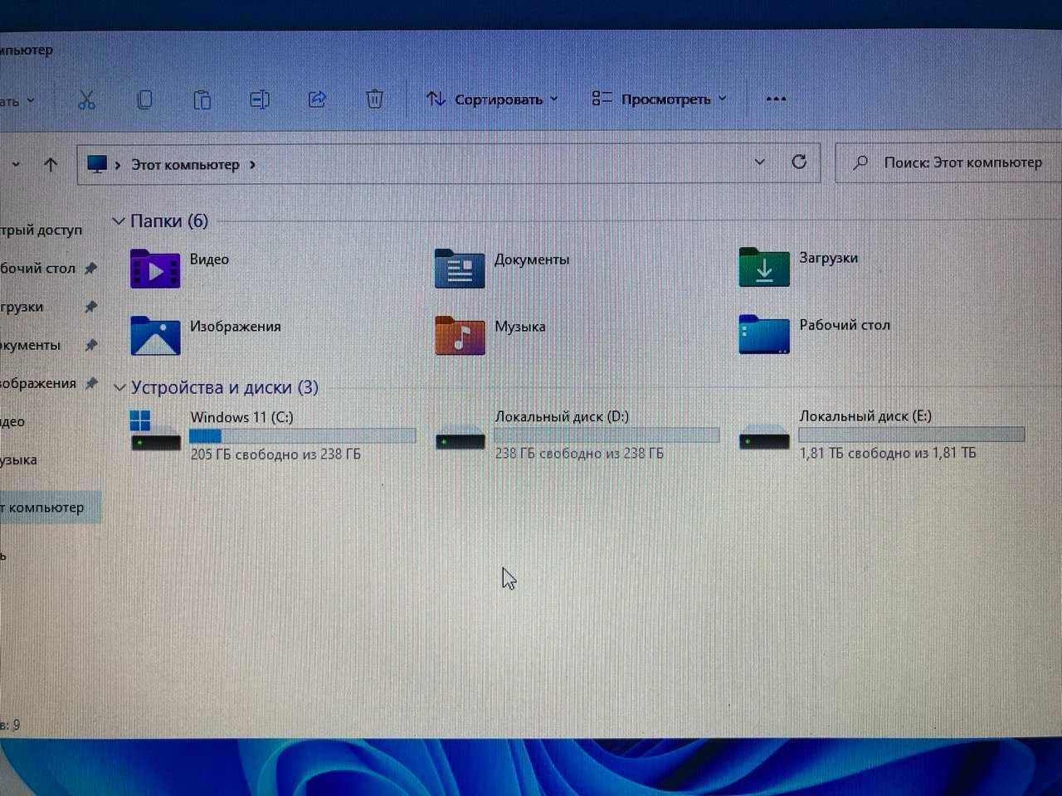Select Этот компьютер in the navigation pane

49,507
